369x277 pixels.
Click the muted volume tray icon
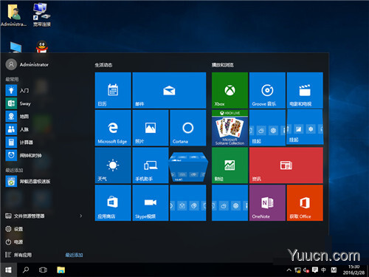pos(306,270)
